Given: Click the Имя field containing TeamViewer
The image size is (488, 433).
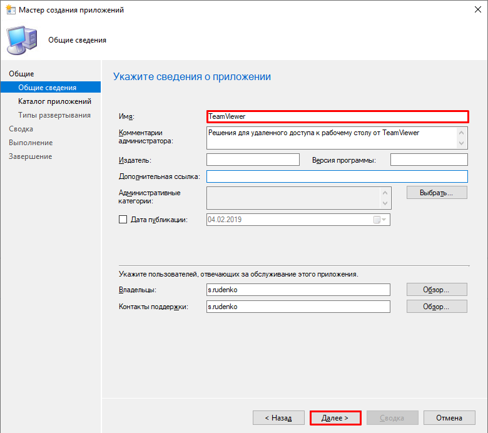Looking at the screenshot, I should [x=337, y=116].
